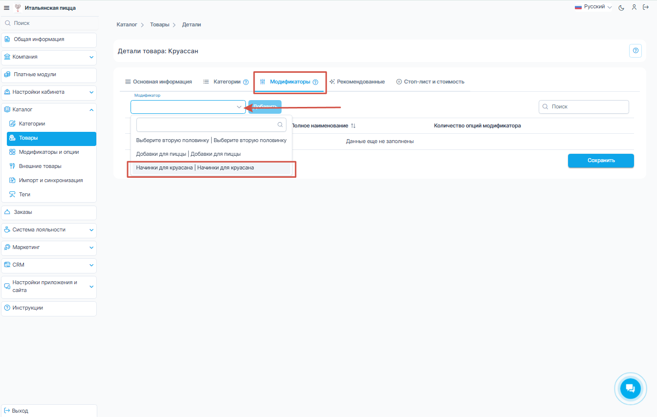
Task: Open Стоп-лист и стоимость tab
Action: point(430,82)
